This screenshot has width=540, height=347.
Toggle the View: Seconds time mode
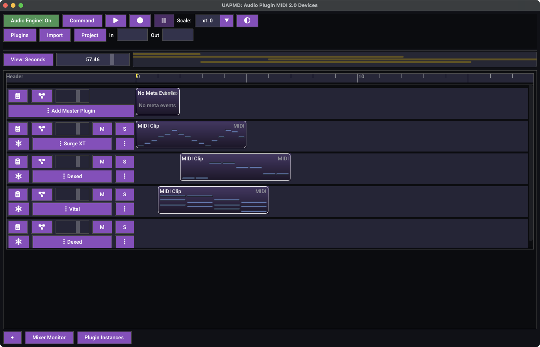pos(28,59)
